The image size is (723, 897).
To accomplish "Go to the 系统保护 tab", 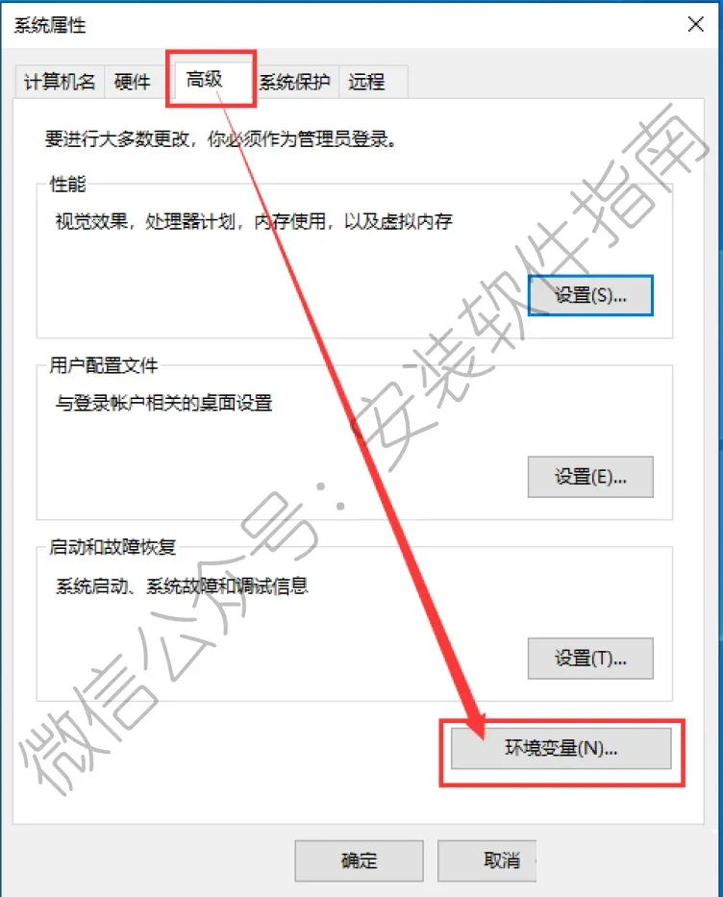I will pos(295,82).
